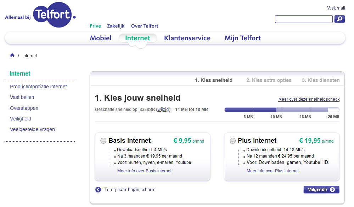Click the back arrow icon beside Terug
Viewport: 354px width, 207px height.
tap(98, 190)
